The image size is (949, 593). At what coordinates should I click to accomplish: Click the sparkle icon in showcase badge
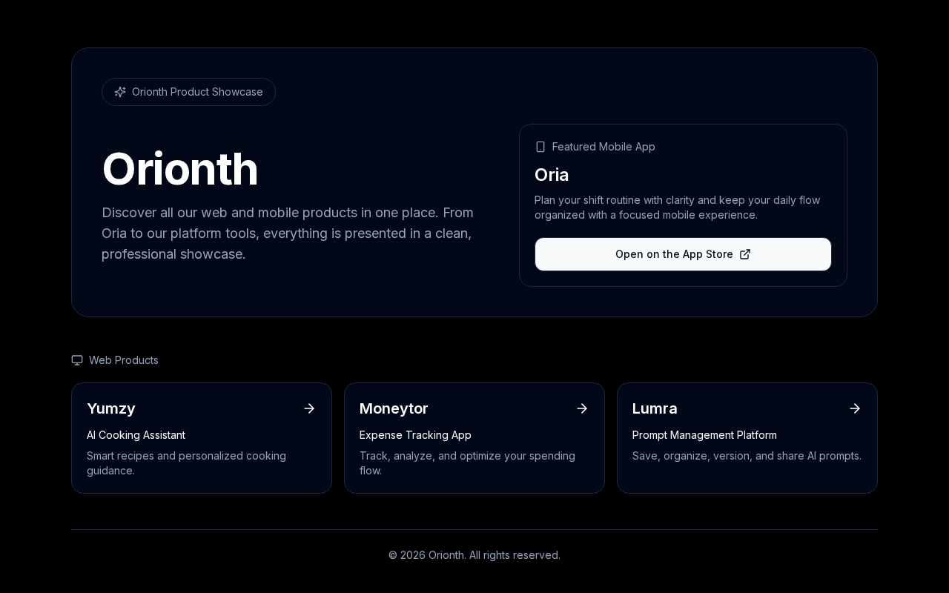(x=120, y=92)
